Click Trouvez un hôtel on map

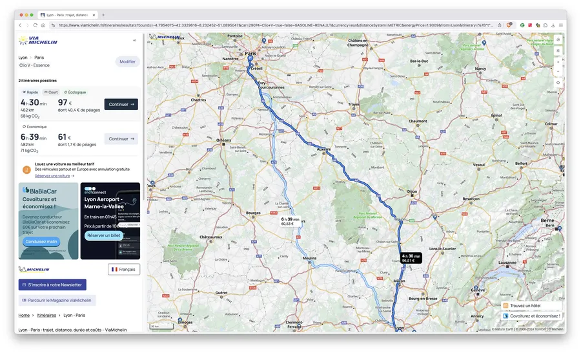[x=532, y=306]
